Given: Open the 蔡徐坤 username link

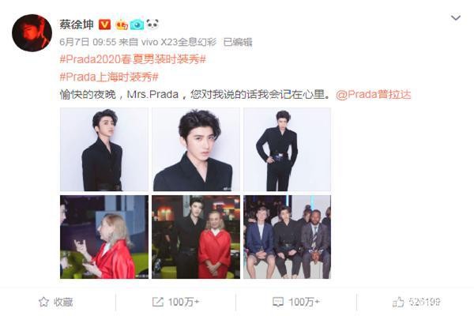Looking at the screenshot, I should [77, 24].
